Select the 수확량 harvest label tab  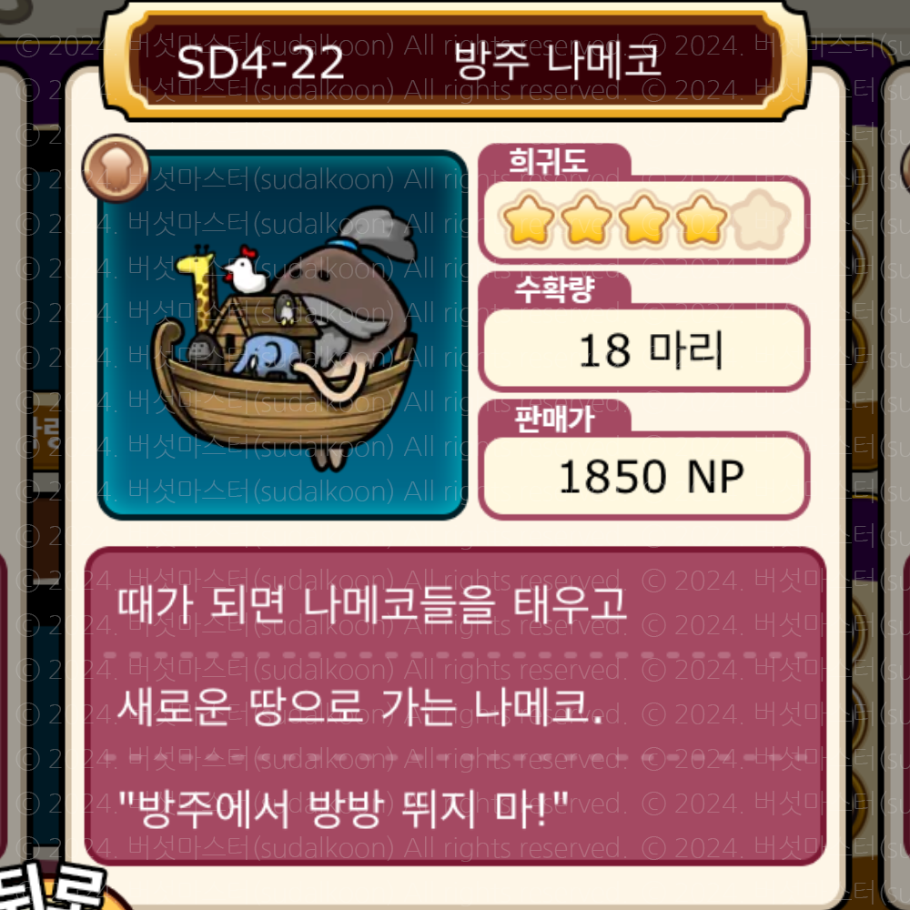pyautogui.click(x=554, y=288)
